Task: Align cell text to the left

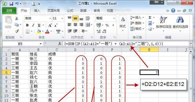Action: pyautogui.click(x=69, y=25)
